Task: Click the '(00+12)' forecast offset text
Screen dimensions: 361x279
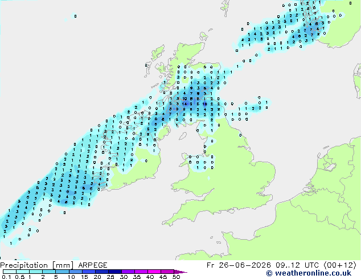Action: tap(340, 265)
